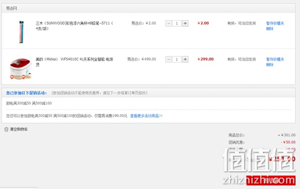Image resolution: width=300 pixels, height=189 pixels.
Task: Select the ¥2.00 subtotal for pencil
Action: [x=203, y=23]
